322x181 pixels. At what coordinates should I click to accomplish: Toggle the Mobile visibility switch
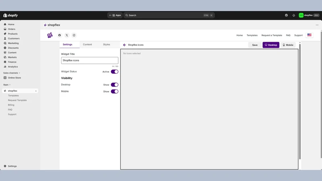click(x=115, y=92)
